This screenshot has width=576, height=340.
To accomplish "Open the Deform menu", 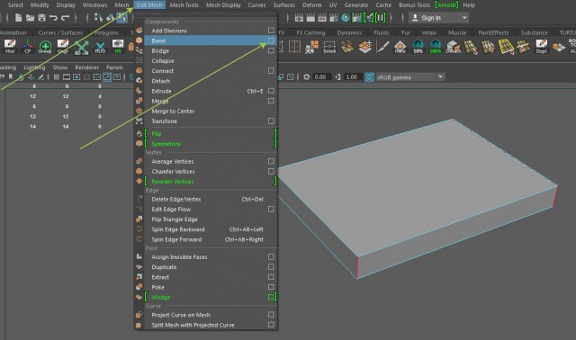I will click(x=312, y=4).
